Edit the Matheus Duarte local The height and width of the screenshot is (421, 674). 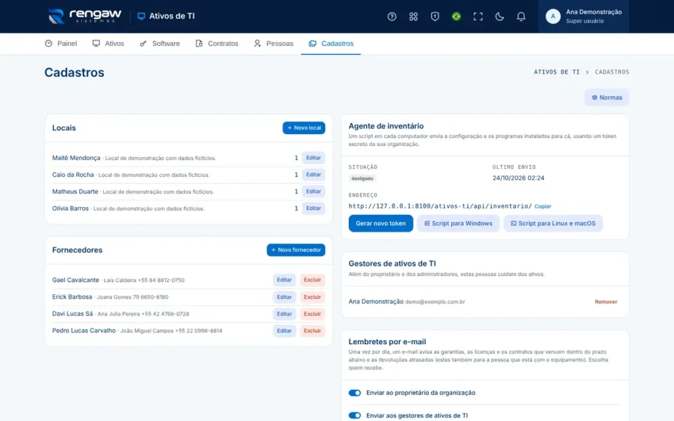(x=313, y=191)
